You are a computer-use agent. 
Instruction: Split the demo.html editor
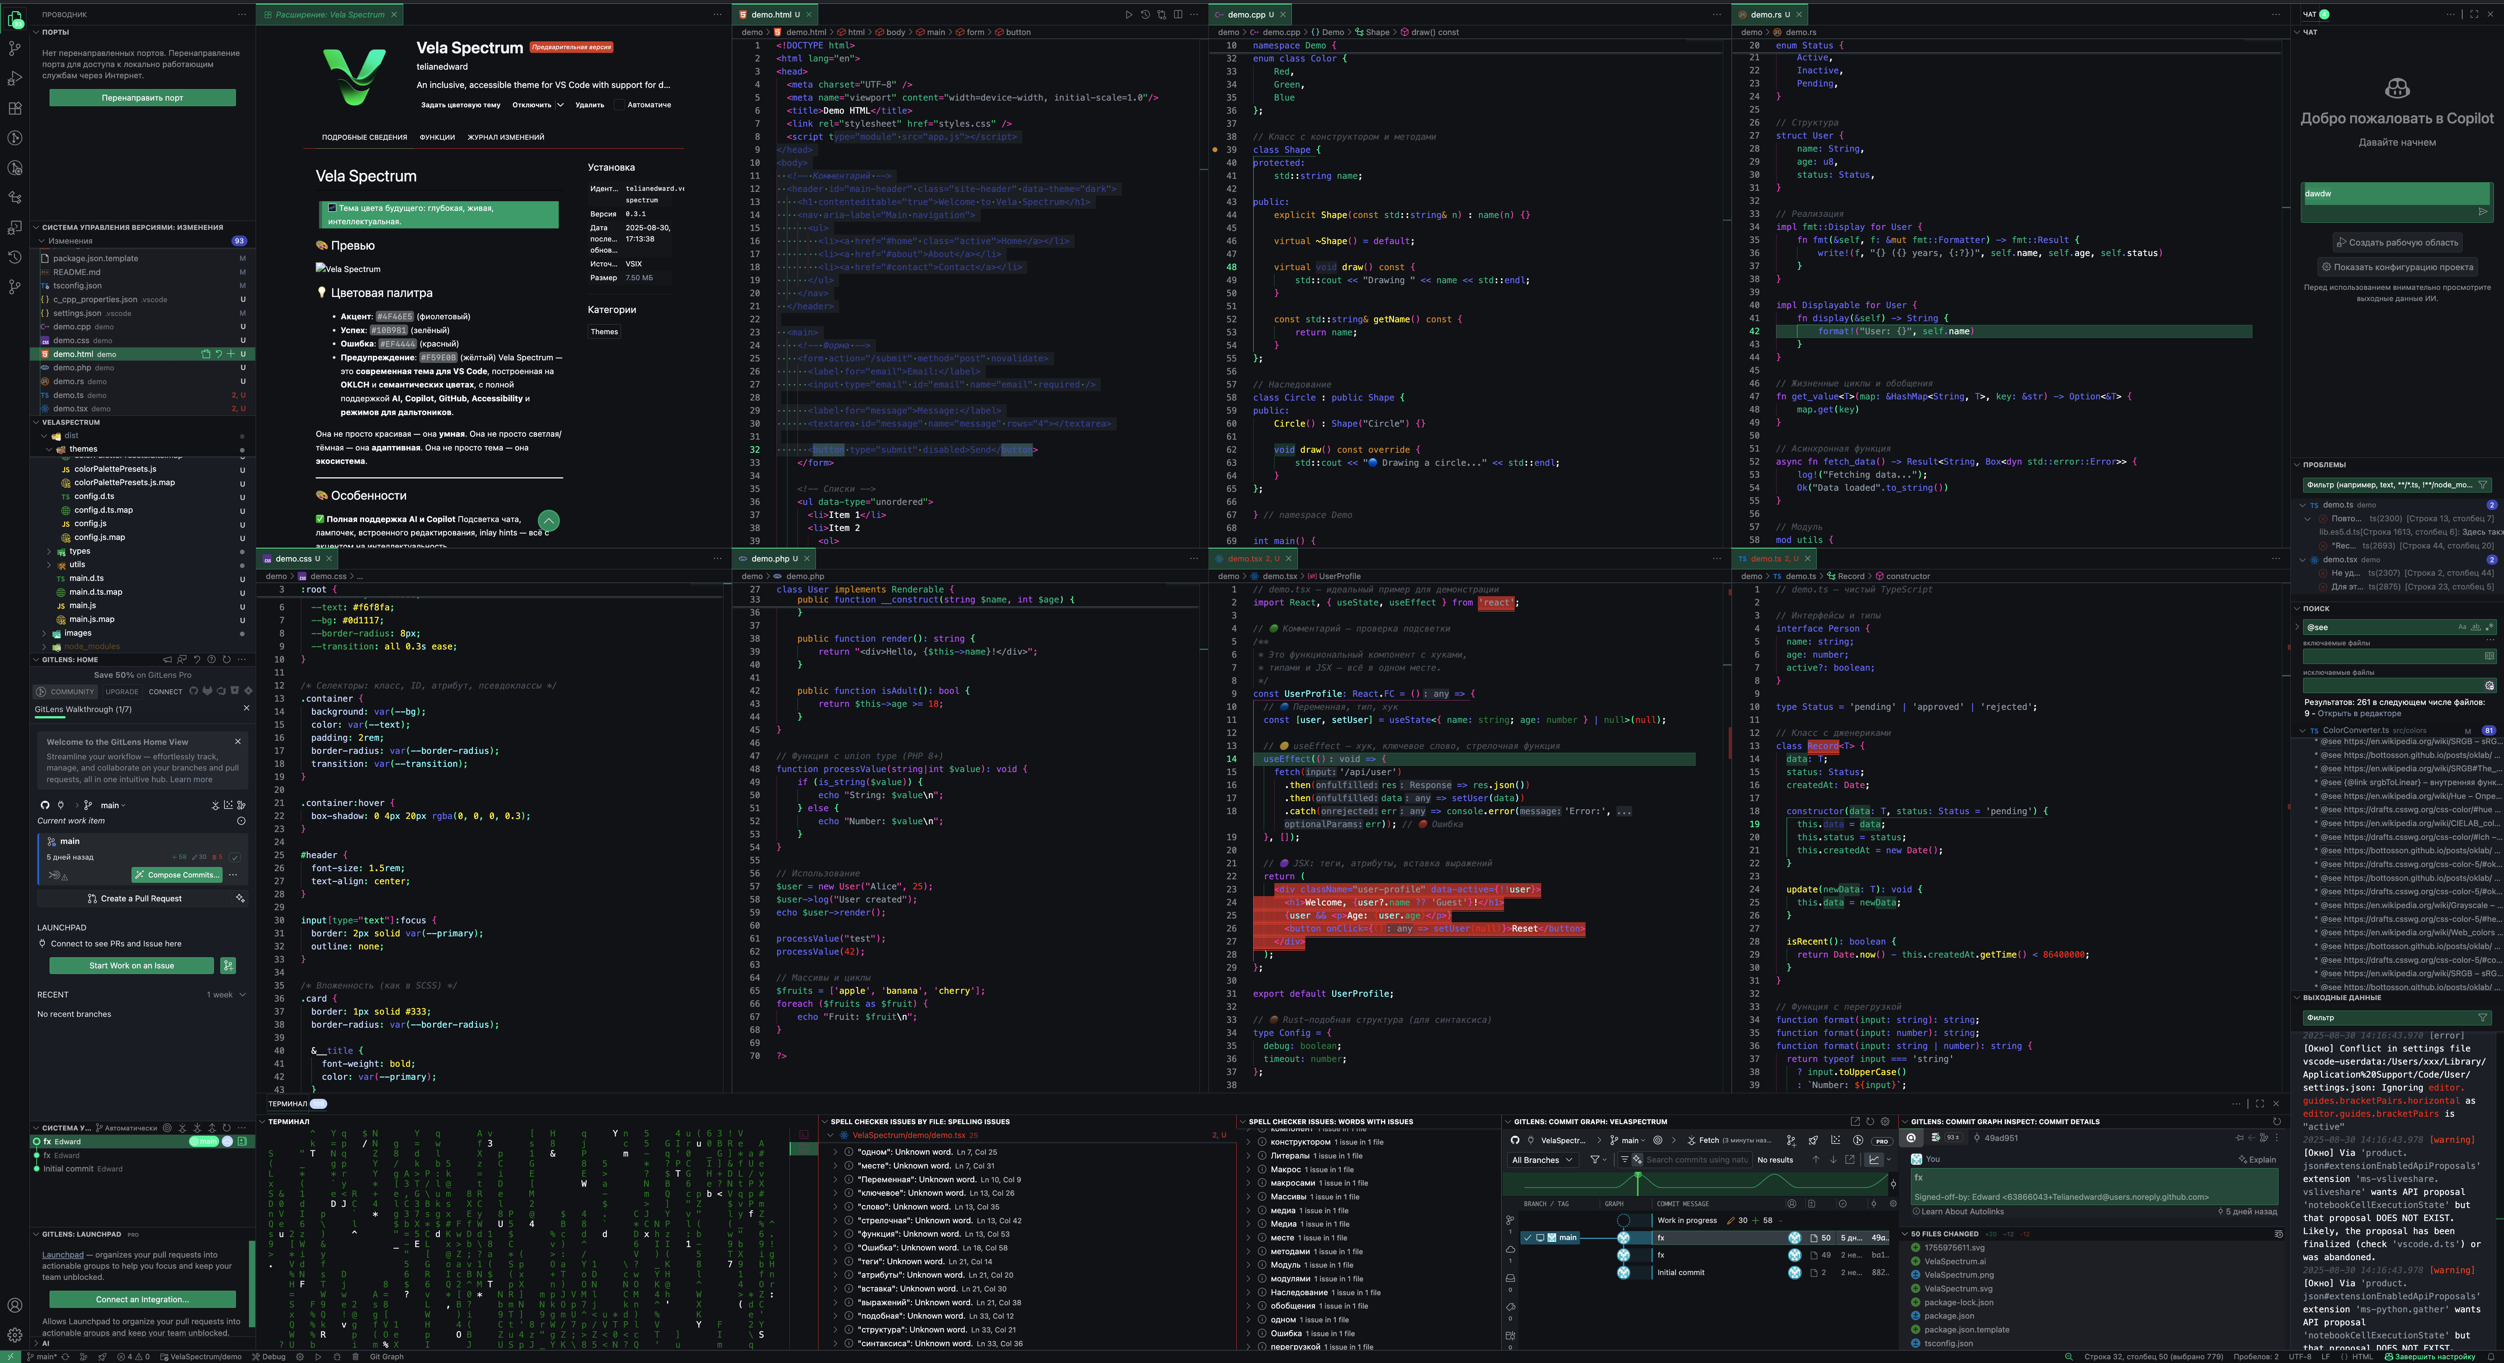[1178, 15]
